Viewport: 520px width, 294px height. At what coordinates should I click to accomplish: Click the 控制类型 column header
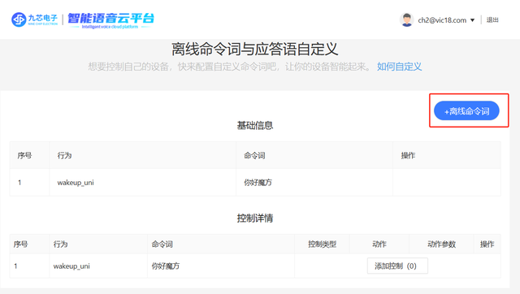coord(323,244)
